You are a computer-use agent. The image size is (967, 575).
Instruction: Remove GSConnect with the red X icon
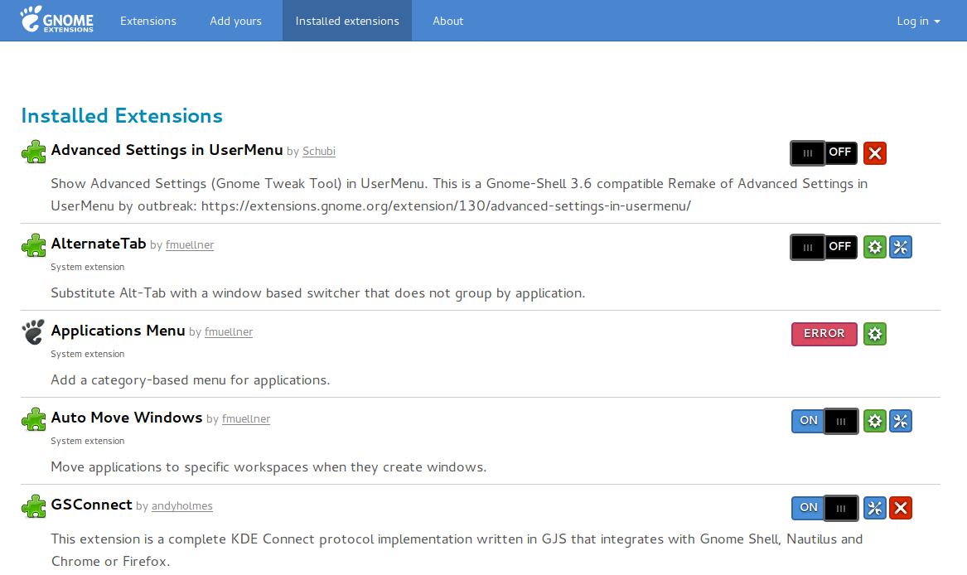point(901,508)
